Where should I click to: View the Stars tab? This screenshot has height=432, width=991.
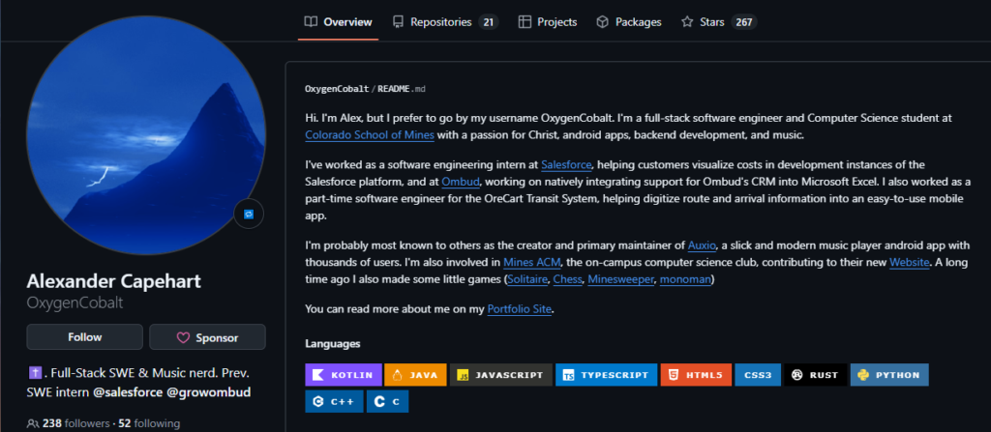click(x=718, y=21)
